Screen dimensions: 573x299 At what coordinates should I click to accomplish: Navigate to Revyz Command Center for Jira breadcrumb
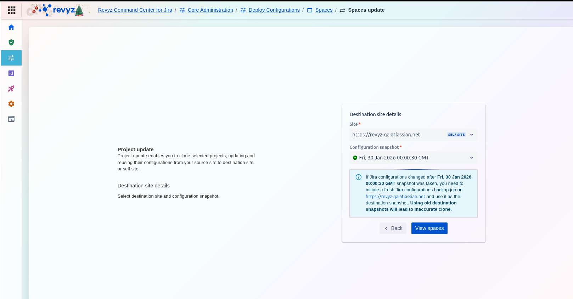click(x=135, y=10)
